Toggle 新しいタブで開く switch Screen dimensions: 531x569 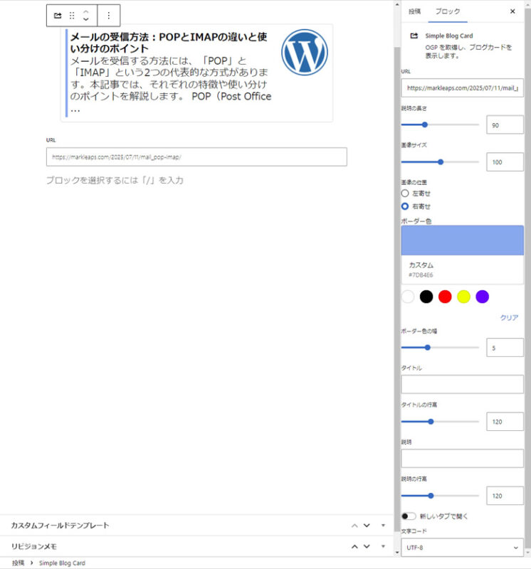point(409,516)
